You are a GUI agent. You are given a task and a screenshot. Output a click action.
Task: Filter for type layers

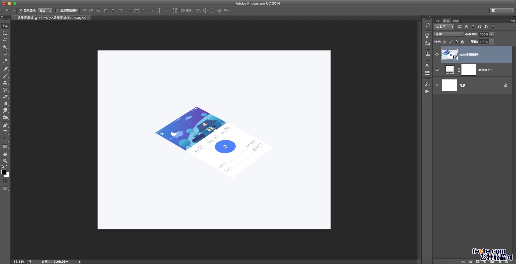473,27
